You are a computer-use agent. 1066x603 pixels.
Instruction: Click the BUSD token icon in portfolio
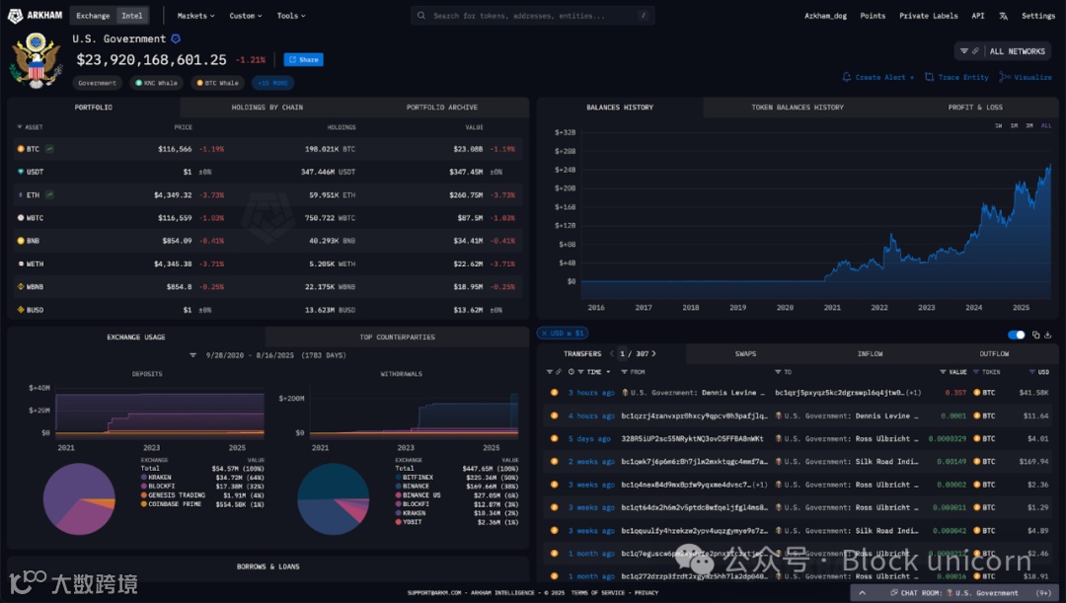coord(21,309)
